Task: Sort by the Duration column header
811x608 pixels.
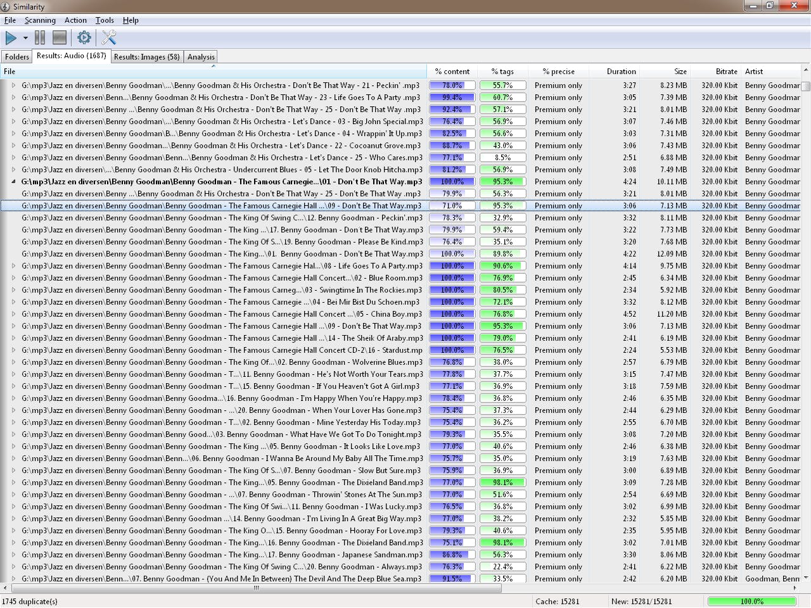Action: point(614,72)
